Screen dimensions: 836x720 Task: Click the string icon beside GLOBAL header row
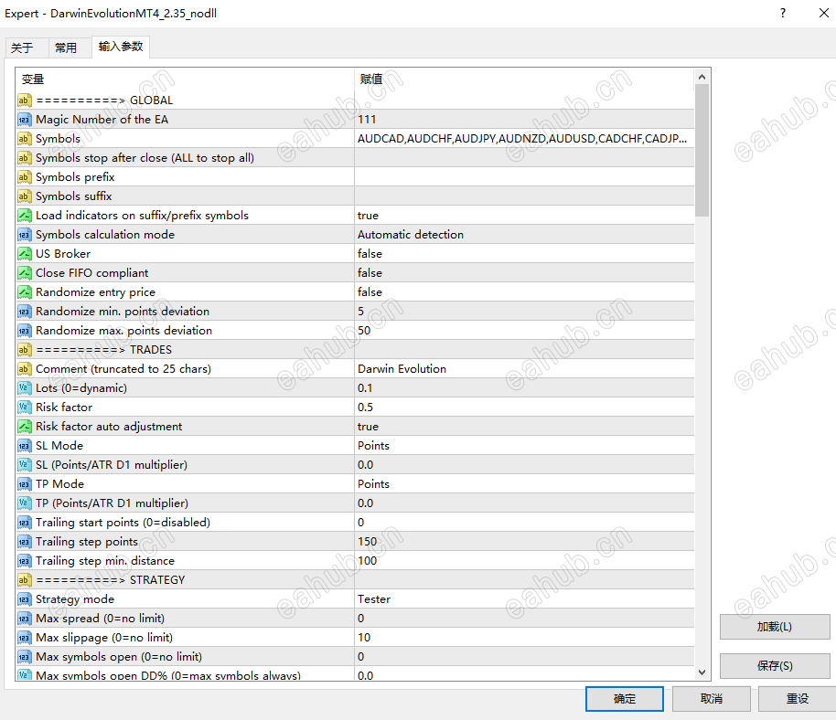24,101
